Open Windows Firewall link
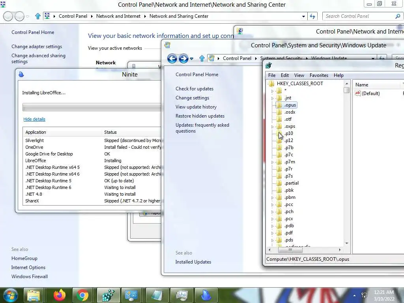 (30, 277)
